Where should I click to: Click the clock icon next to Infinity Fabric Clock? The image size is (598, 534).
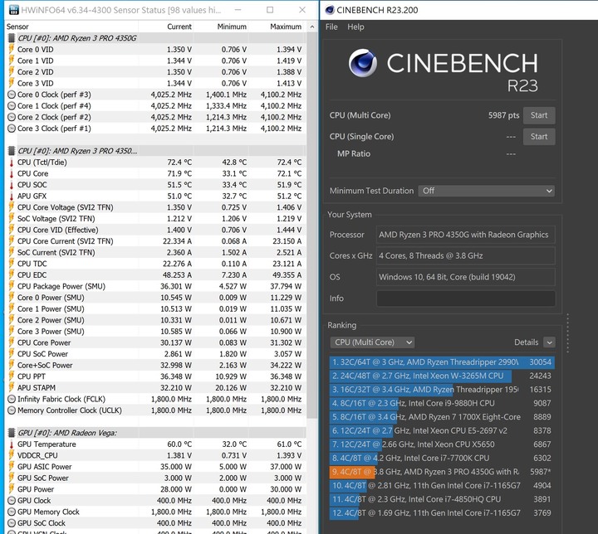pos(12,399)
